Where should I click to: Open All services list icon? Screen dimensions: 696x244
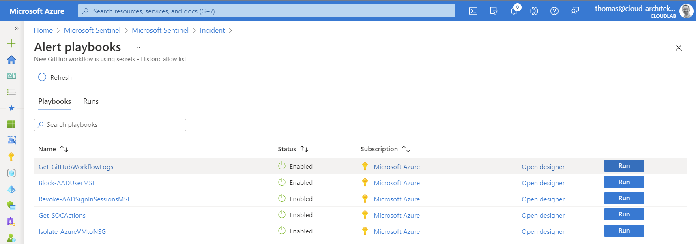pyautogui.click(x=11, y=92)
